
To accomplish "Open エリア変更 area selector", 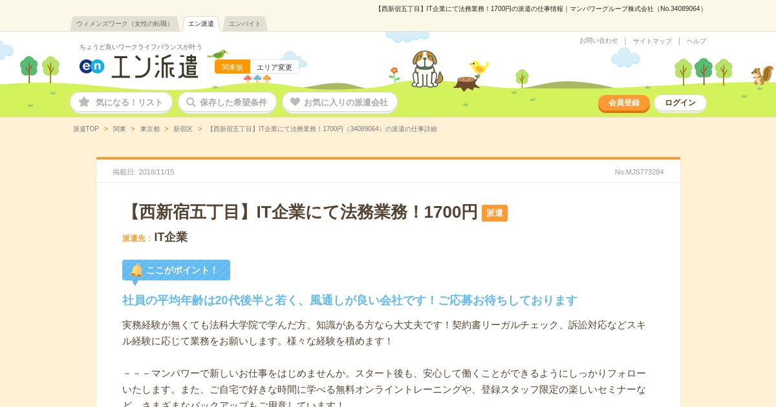I will (274, 67).
